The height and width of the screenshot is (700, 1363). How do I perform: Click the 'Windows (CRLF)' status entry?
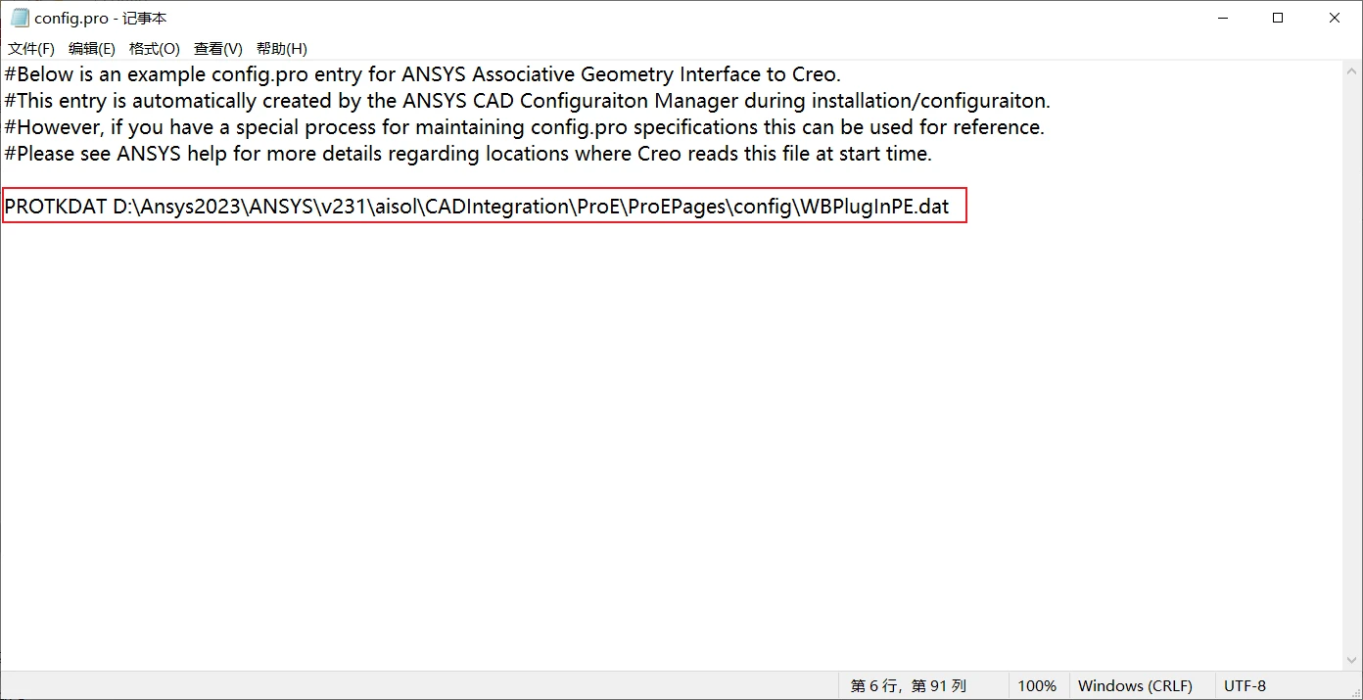pyautogui.click(x=1135, y=686)
